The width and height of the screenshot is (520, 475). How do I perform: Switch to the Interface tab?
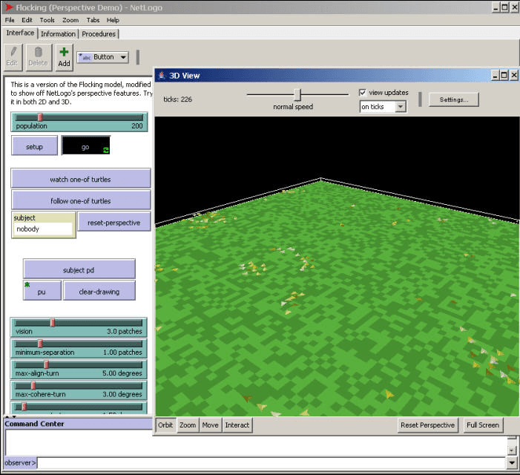coord(20,33)
